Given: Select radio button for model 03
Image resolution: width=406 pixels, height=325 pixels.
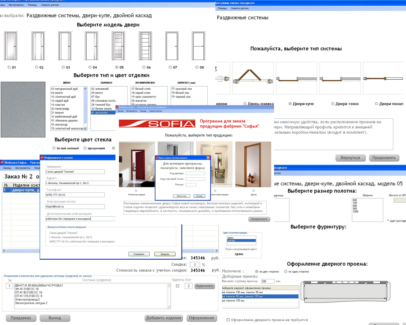Looking at the screenshot, I should tap(63, 67).
